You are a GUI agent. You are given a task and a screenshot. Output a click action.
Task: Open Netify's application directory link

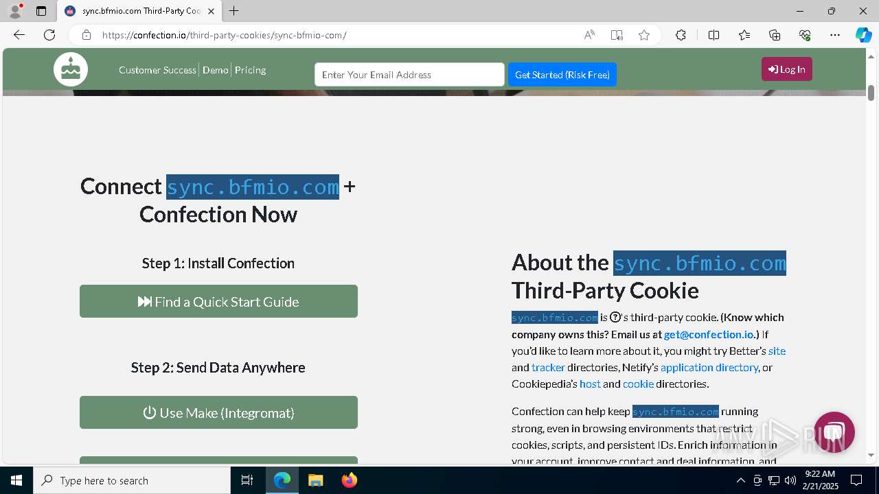pos(709,367)
